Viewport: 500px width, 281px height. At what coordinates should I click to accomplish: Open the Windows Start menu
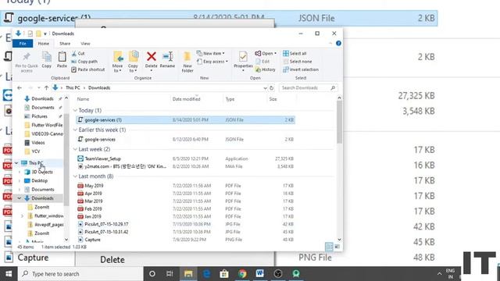9,274
